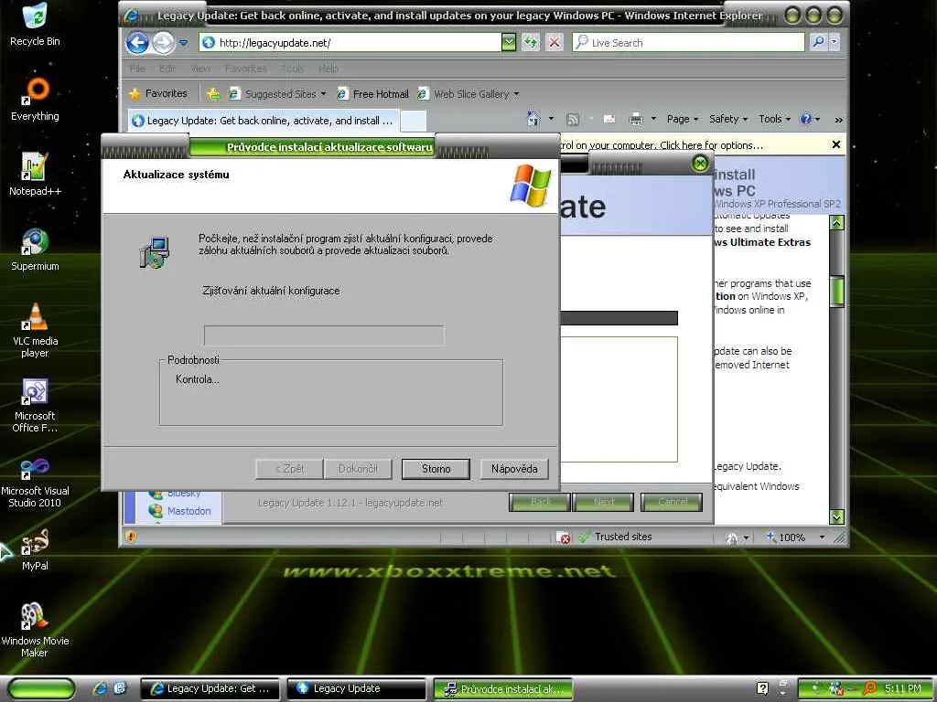Click the address bar URL field
Screen dimensions: 937x702
(x=350, y=42)
